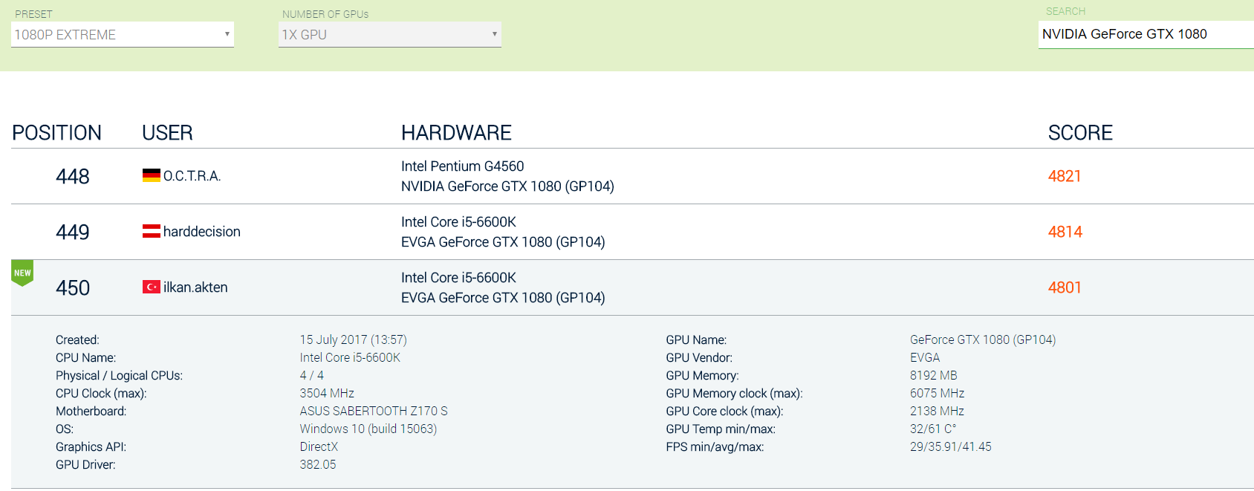Click FPS value 29/35.91/41.45
Image resolution: width=1254 pixels, height=491 pixels.
click(x=951, y=446)
